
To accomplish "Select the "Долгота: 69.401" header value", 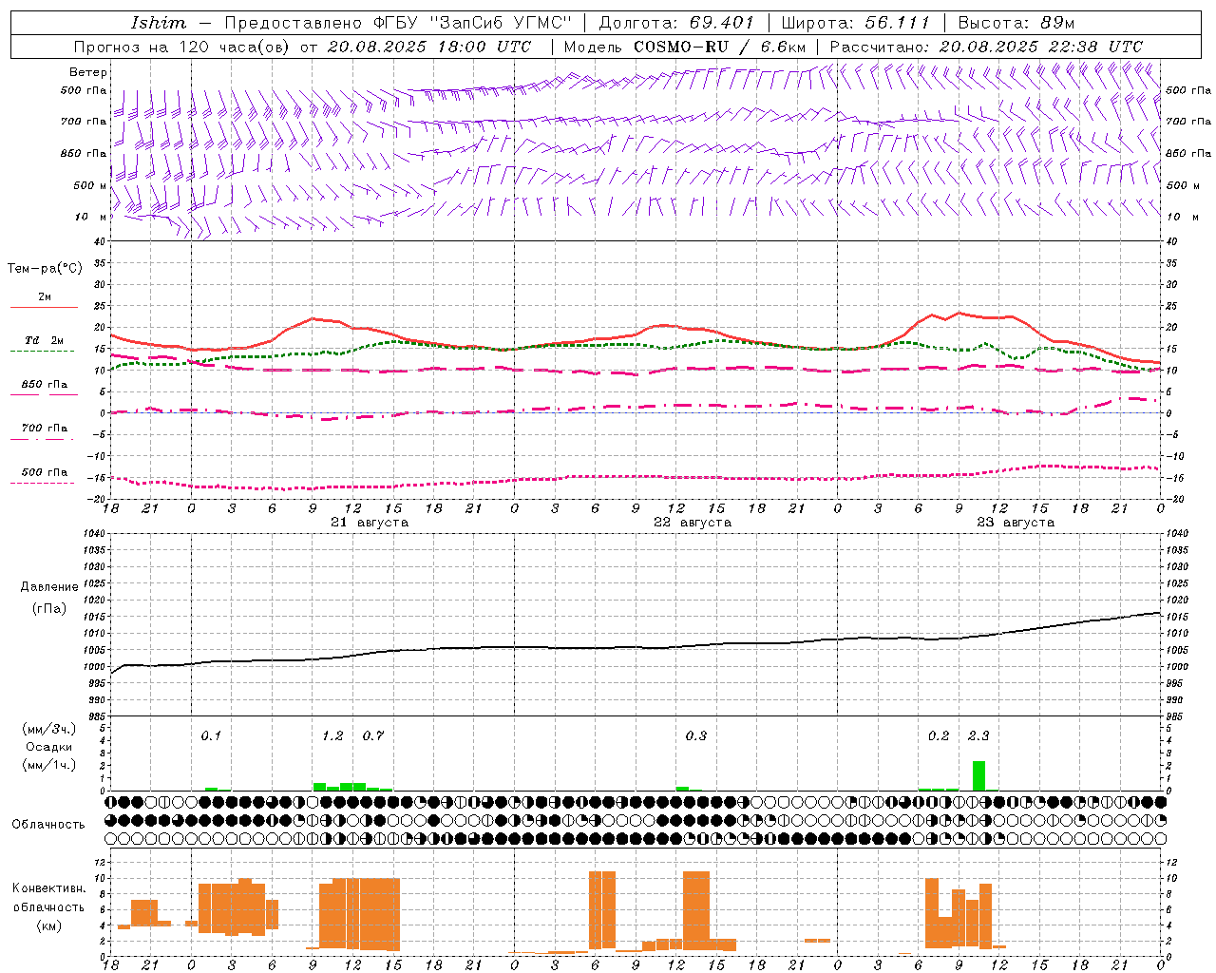I will 676,23.
